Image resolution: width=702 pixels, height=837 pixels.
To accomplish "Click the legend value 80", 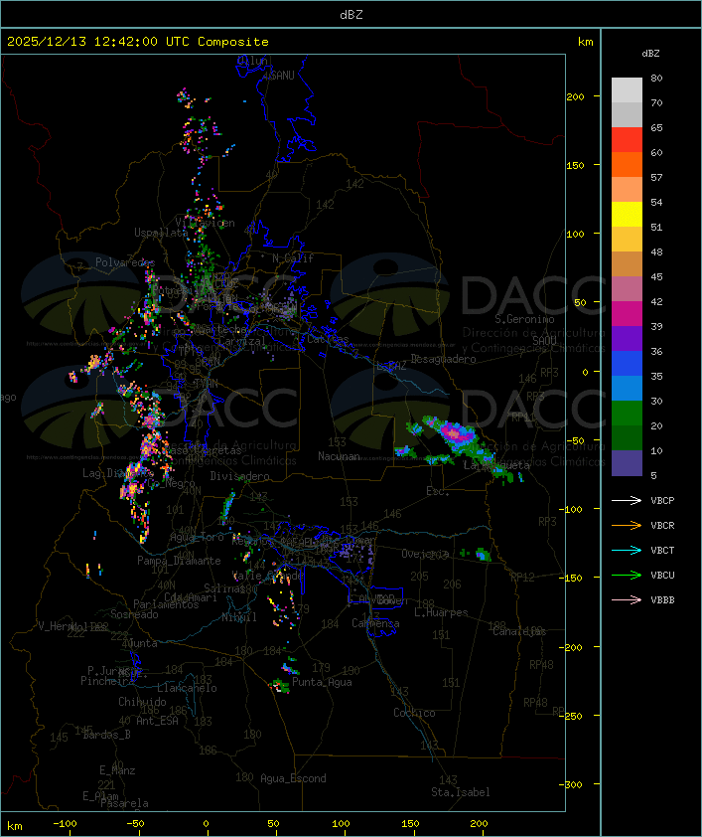I will click(x=656, y=78).
